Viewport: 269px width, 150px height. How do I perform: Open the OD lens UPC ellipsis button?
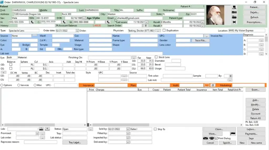point(124,76)
